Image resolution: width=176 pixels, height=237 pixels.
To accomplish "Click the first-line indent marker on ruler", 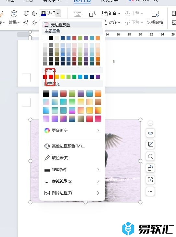I will [30, 32].
